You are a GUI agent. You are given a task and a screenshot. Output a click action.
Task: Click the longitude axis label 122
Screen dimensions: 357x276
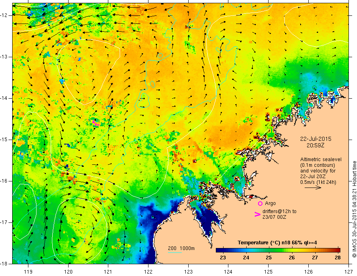click(148, 272)
